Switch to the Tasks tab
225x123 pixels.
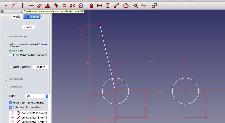(x=32, y=17)
